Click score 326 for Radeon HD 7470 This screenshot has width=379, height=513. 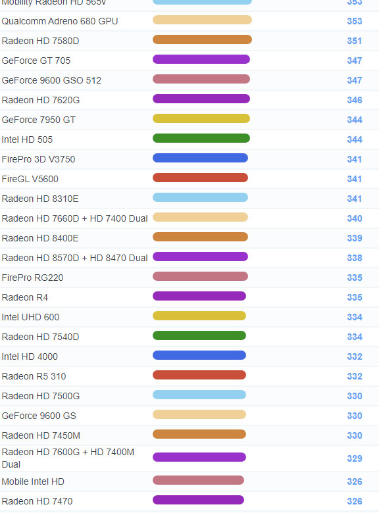(x=355, y=501)
